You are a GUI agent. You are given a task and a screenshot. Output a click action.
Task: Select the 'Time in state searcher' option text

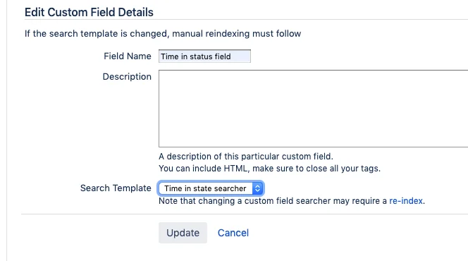pos(205,188)
